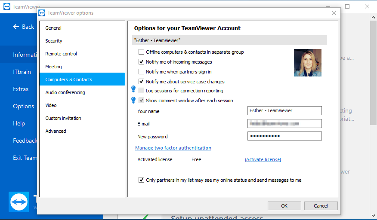Open the General options category
The width and height of the screenshot is (377, 220).
[82, 28]
